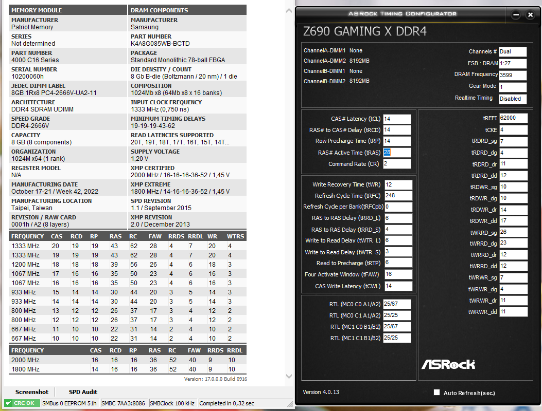Minimize the ASRock Timing Configurator window

pos(516,15)
